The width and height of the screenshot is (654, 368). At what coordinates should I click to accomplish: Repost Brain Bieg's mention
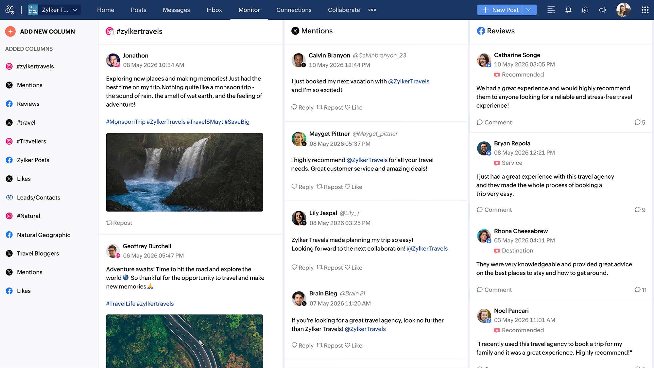pos(330,345)
